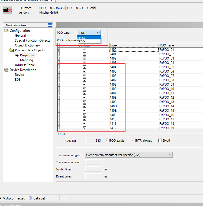Screen dimensions: 203x206
Task: Open the Device description page
Action: [20, 75]
